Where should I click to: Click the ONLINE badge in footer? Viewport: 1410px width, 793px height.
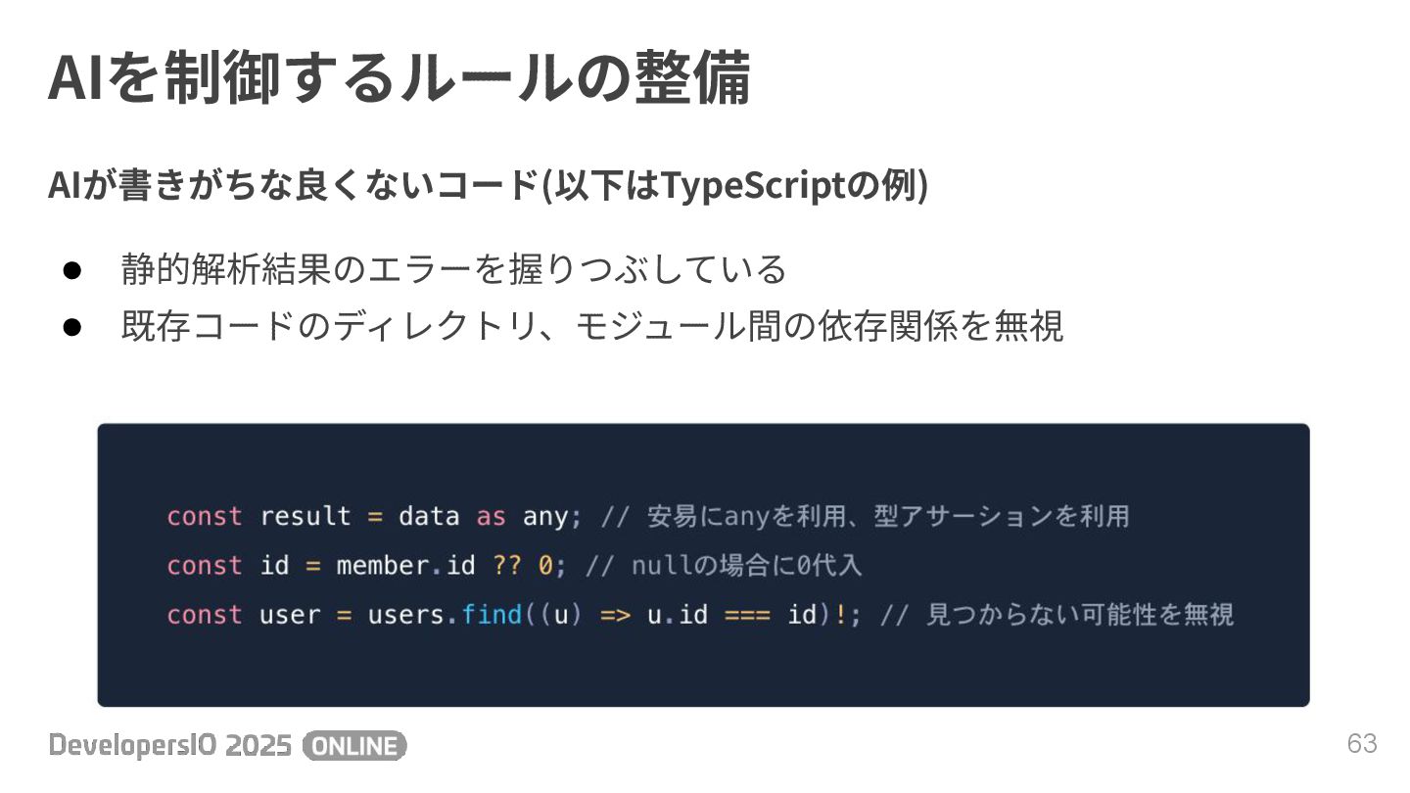click(354, 746)
